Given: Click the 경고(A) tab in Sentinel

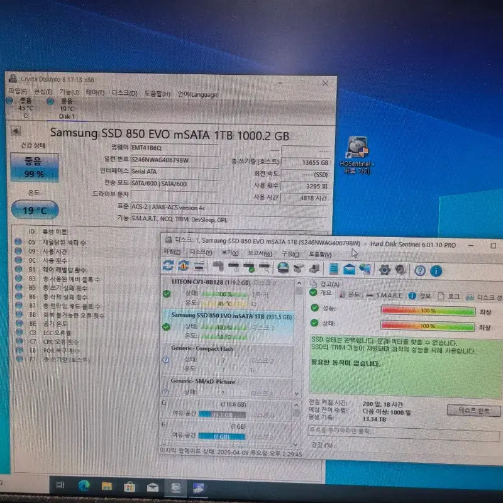Looking at the screenshot, I should (x=325, y=284).
